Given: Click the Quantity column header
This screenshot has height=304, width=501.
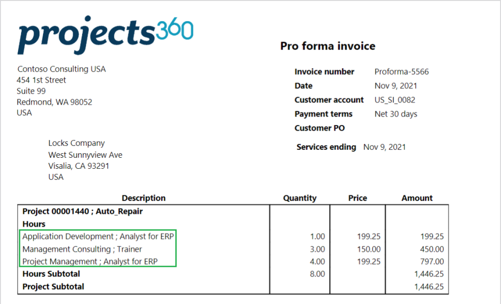Looking at the screenshot, I should (x=300, y=198).
